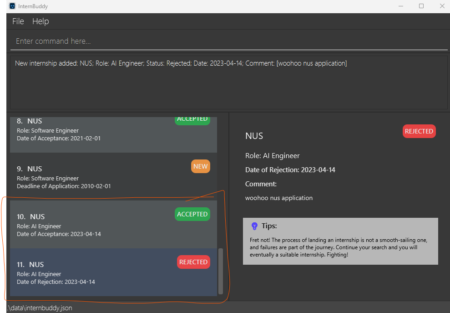Click the lightbulb icon beside Tips
Image resolution: width=450 pixels, height=313 pixels.
[254, 226]
